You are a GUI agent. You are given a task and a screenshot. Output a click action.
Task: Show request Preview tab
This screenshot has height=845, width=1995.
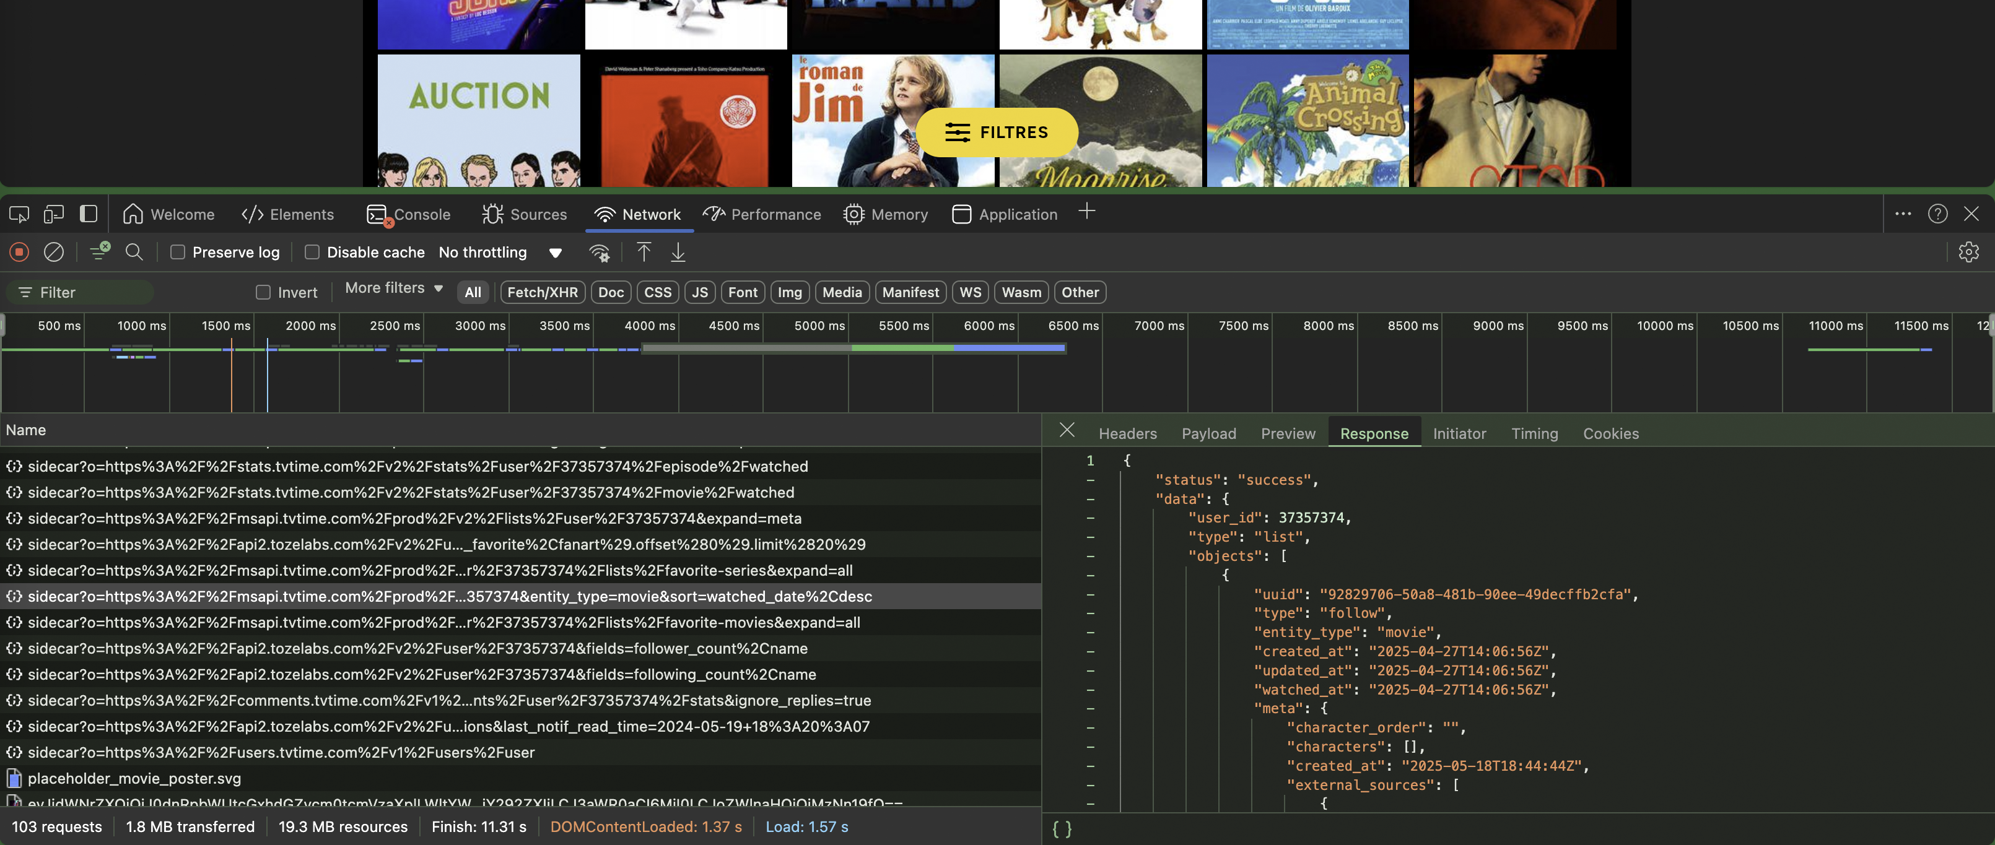click(1288, 434)
